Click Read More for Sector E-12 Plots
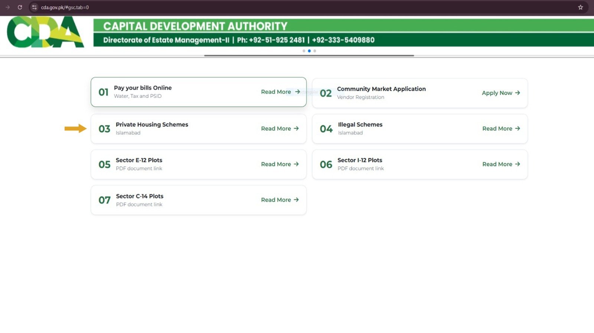The image size is (594, 333). tap(276, 164)
